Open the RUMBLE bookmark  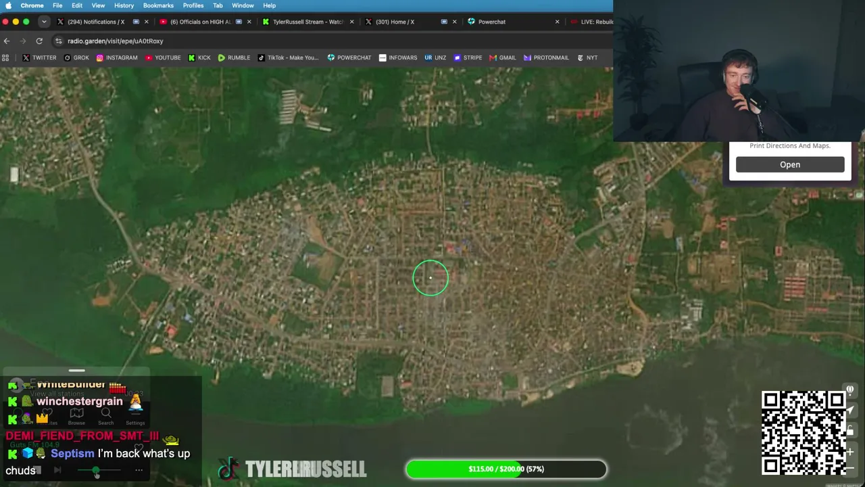click(234, 58)
